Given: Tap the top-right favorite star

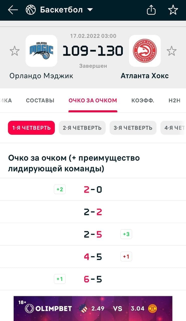Looking at the screenshot, I should (x=173, y=10).
